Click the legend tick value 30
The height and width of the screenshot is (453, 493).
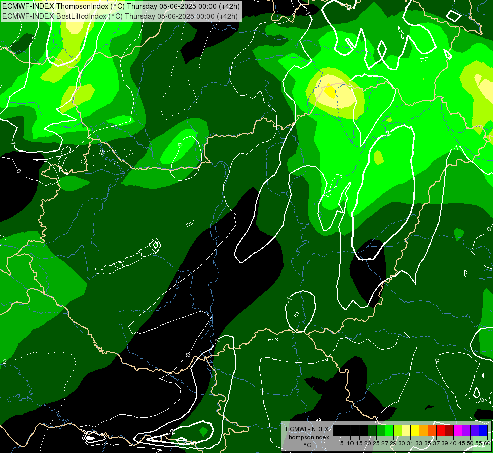pos(402,443)
